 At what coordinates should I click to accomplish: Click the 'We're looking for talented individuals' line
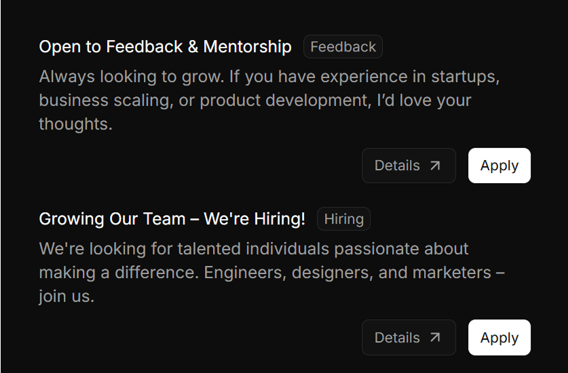(x=254, y=248)
